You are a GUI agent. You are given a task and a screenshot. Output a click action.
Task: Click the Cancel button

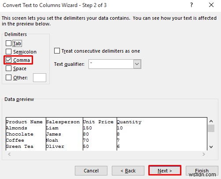[91, 171]
